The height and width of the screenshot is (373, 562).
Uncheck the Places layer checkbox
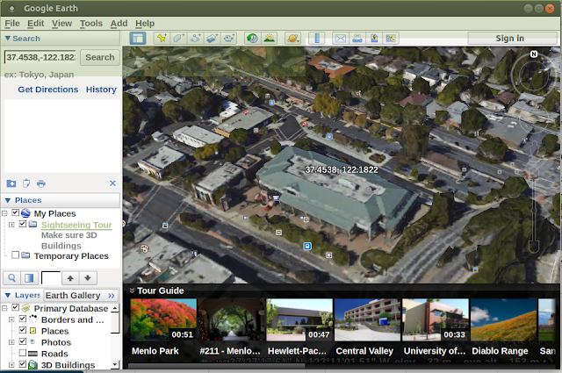tap(23, 330)
